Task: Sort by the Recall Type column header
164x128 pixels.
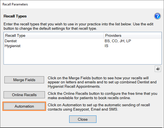Action: coord(54,35)
